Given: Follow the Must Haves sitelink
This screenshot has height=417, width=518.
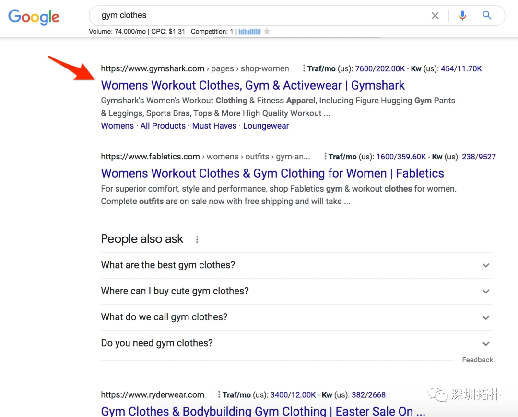Looking at the screenshot, I should click(x=214, y=126).
